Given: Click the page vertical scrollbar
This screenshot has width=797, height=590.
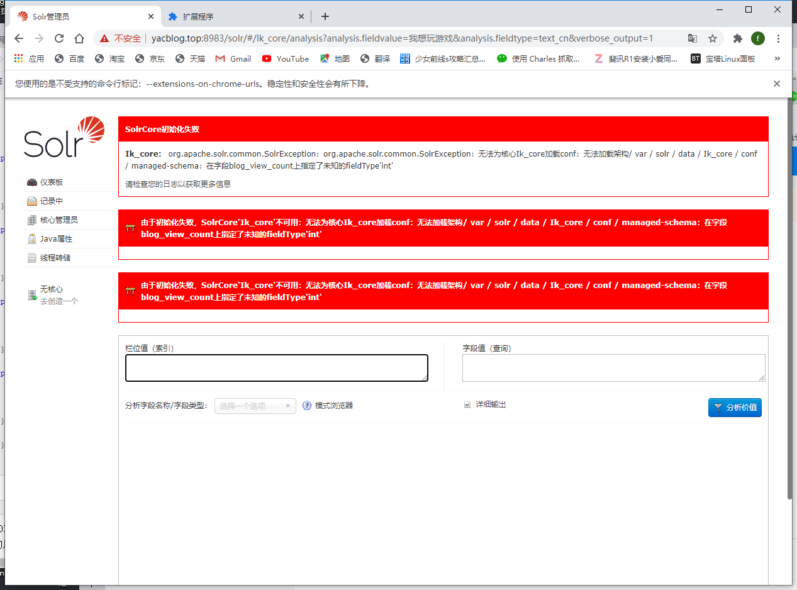Looking at the screenshot, I should tap(790, 299).
